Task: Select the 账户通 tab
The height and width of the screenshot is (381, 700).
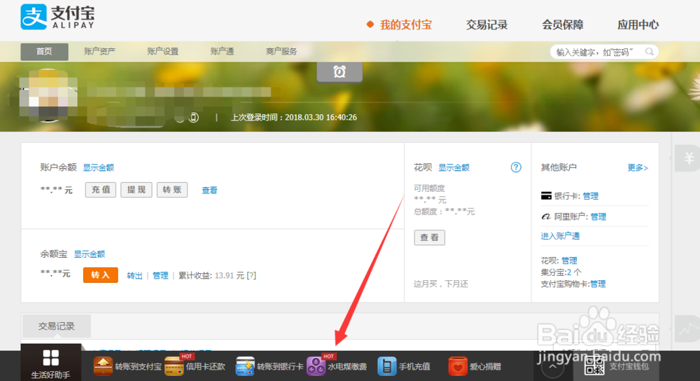Action: 223,51
